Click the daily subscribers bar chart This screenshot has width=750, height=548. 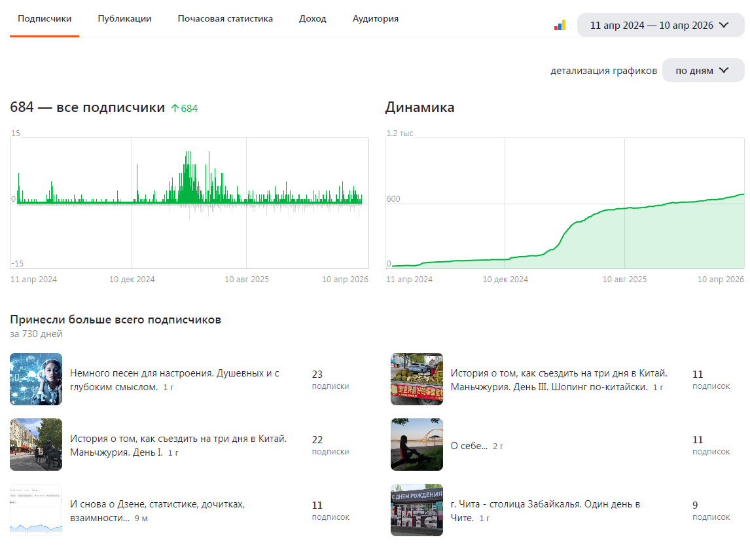pos(189,203)
